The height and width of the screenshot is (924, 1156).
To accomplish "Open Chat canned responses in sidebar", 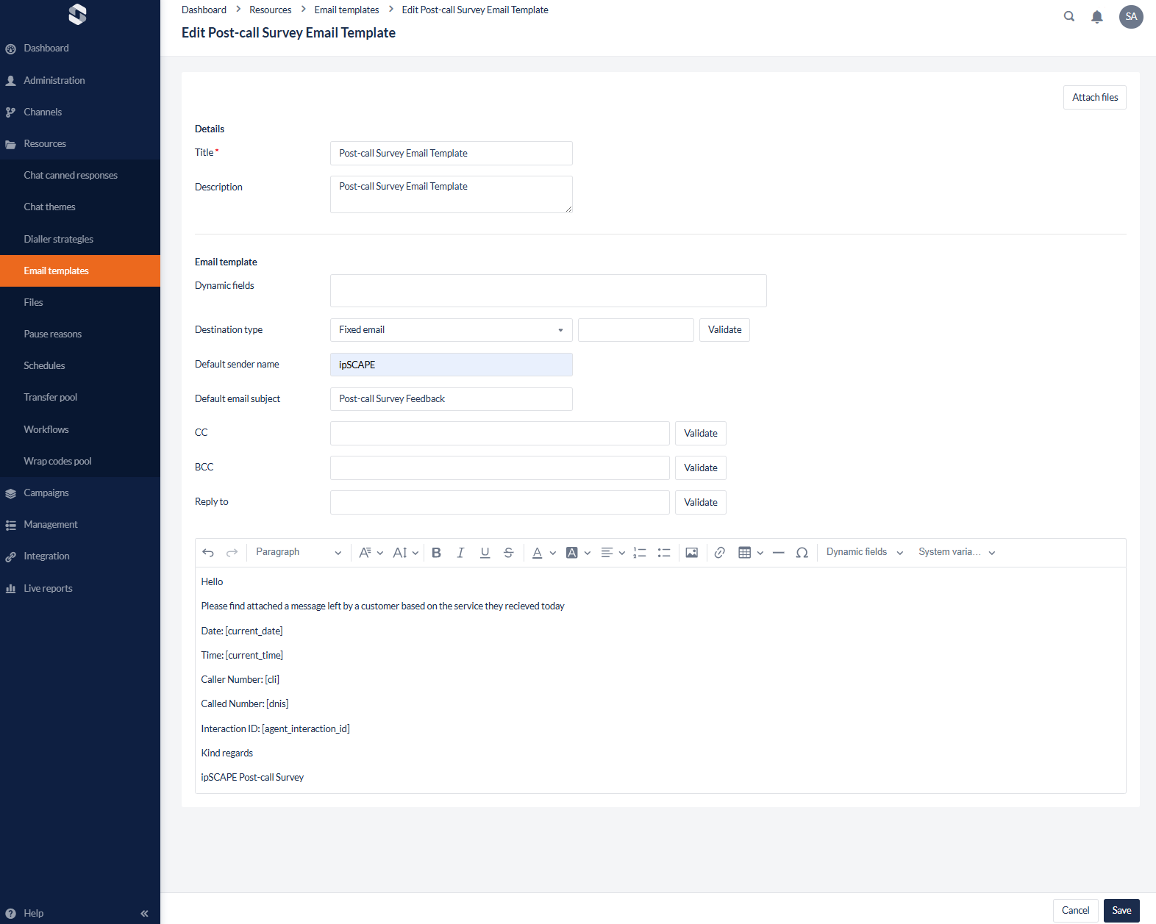I will tap(71, 176).
